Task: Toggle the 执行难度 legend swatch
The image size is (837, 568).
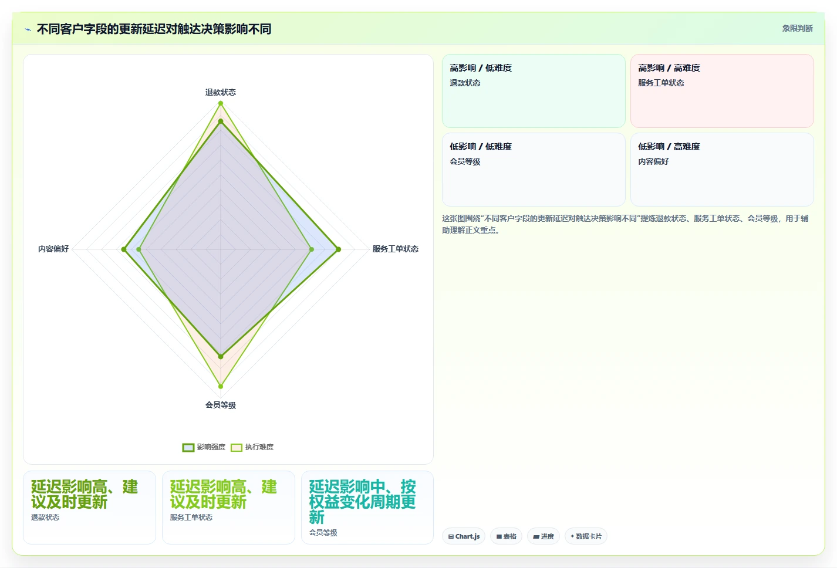Action: [x=237, y=448]
